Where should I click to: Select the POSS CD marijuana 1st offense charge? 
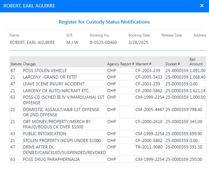63,100
